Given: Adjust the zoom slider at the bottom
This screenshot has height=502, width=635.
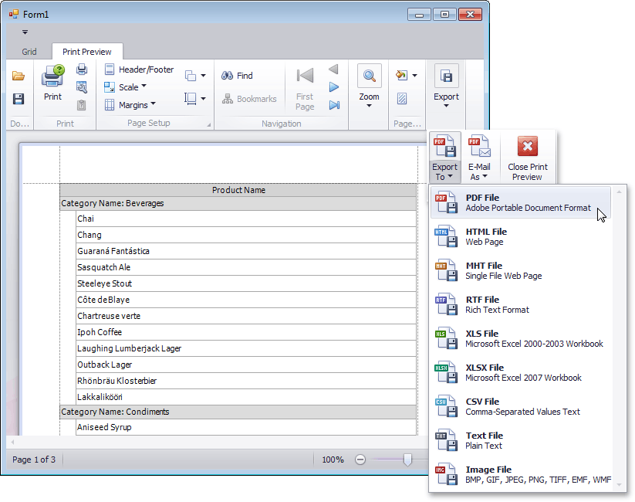Looking at the screenshot, I should tap(407, 460).
